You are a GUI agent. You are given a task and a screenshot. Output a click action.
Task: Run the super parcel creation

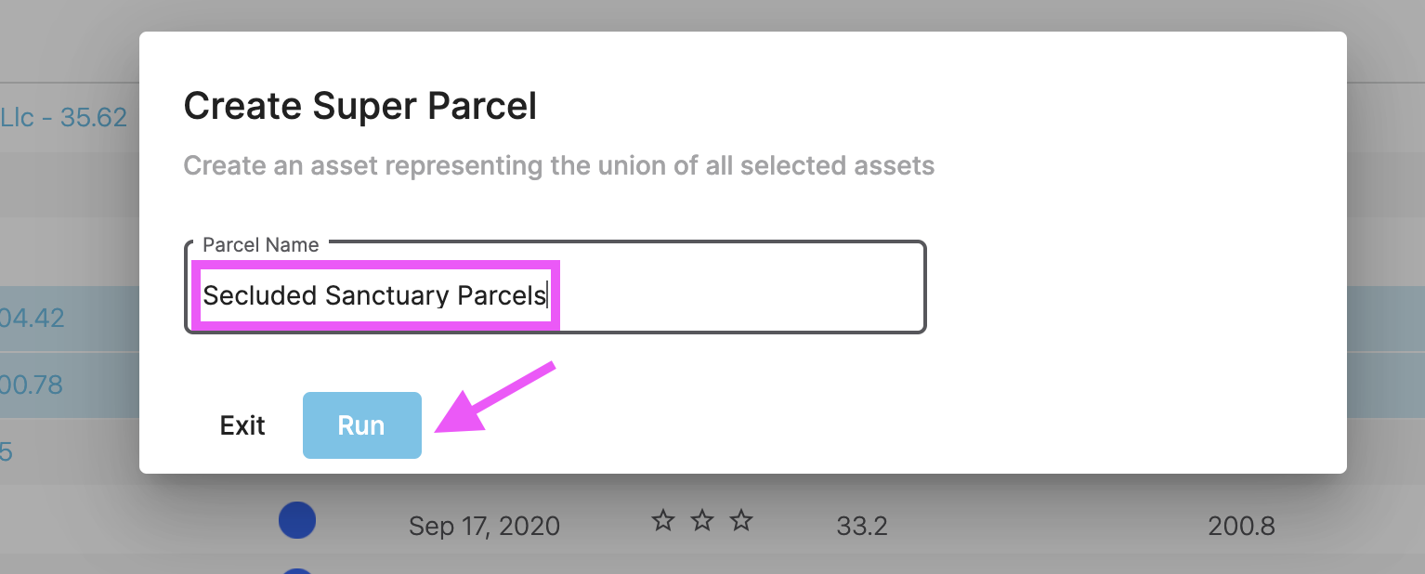pyautogui.click(x=361, y=424)
